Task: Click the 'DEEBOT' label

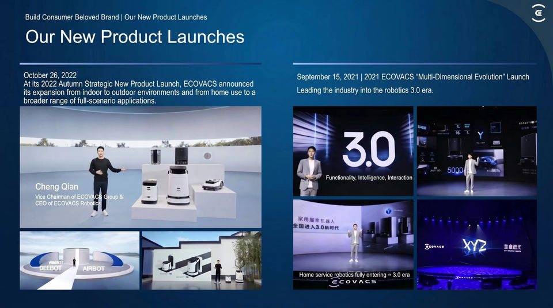Action: pos(51,268)
